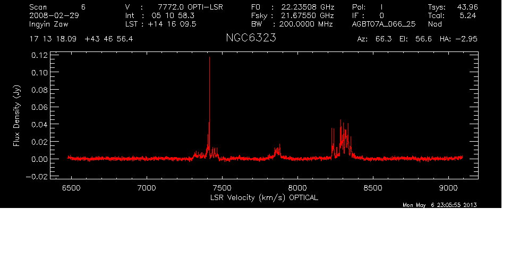Click the NGC6323 plot title
Viewport: 511px width, 260px height.
coord(251,38)
